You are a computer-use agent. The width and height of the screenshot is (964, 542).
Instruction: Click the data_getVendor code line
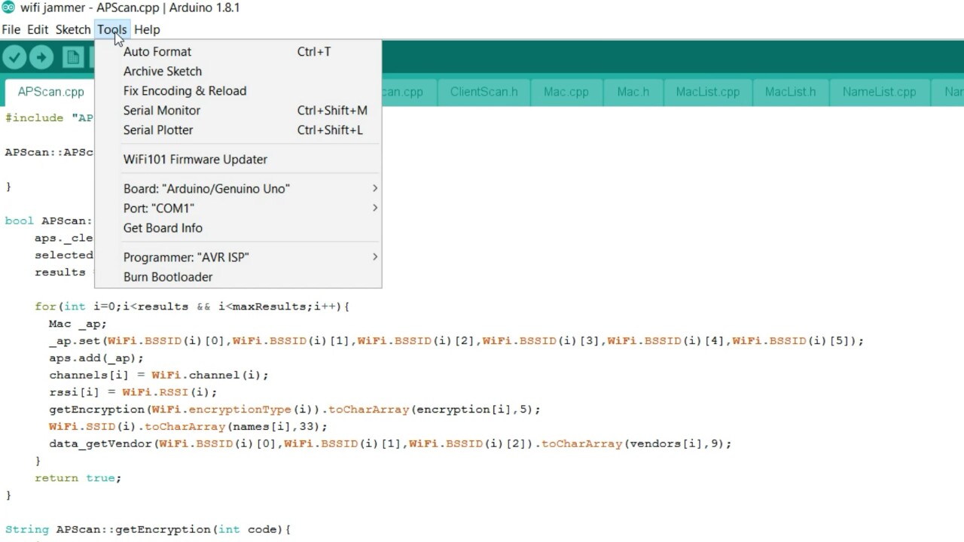pyautogui.click(x=390, y=443)
